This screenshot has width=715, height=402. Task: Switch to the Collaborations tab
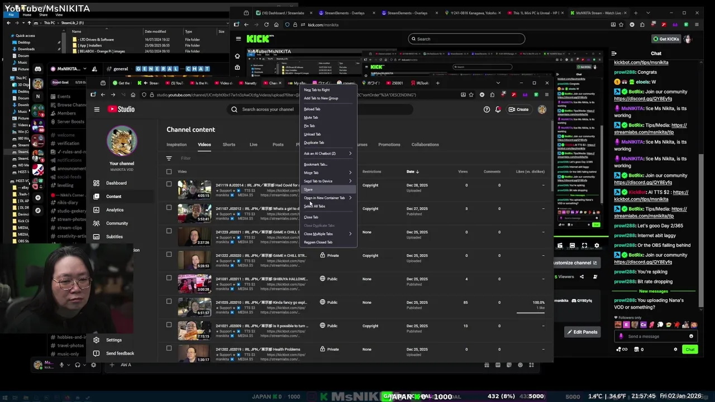[x=425, y=145]
